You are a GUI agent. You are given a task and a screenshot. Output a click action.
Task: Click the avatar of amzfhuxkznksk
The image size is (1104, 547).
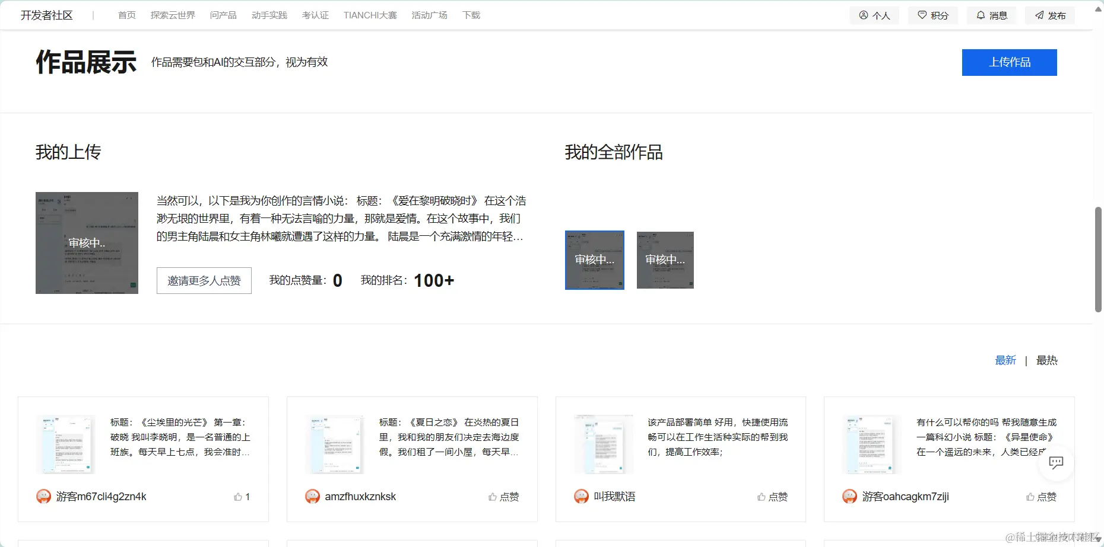click(x=312, y=497)
